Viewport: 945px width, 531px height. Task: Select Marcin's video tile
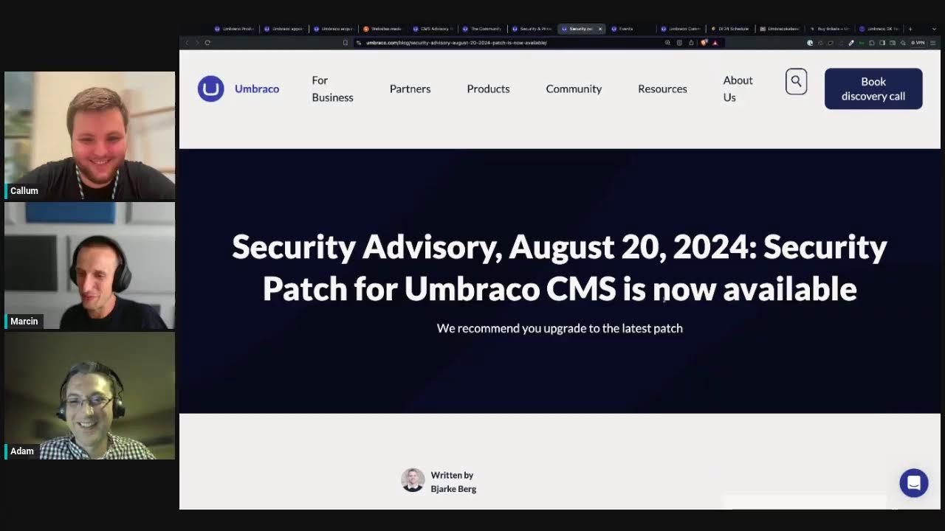pos(89,265)
